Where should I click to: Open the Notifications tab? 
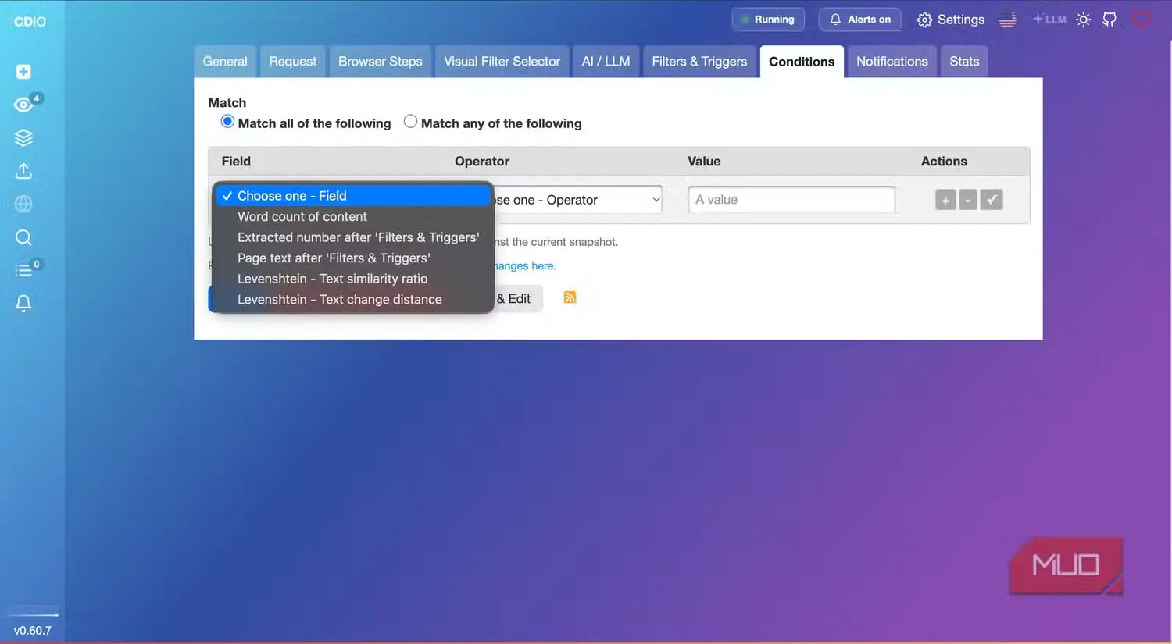pyautogui.click(x=892, y=62)
